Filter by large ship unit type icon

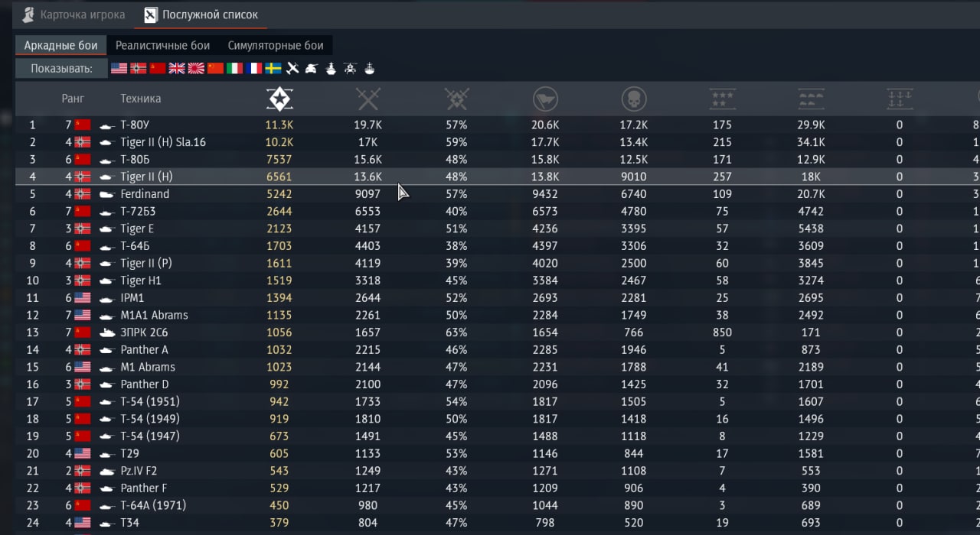pyautogui.click(x=331, y=69)
